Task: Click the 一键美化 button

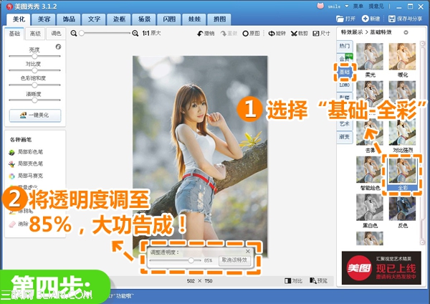Action: 34,115
